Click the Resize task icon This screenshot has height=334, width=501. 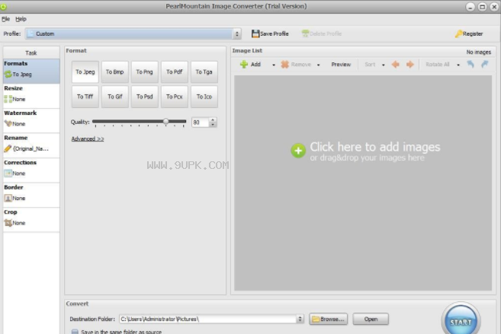point(8,99)
